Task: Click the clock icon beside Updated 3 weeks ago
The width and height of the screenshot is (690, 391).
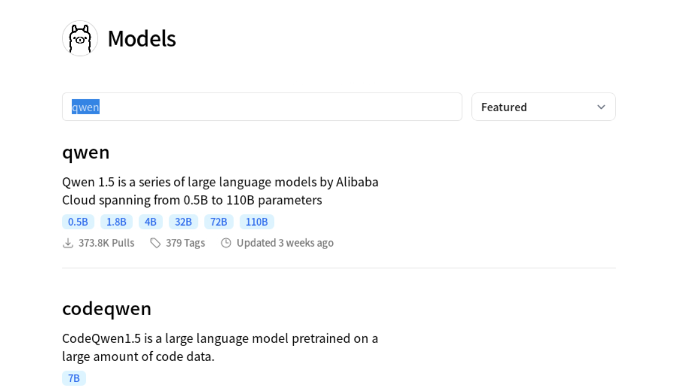Action: point(226,243)
